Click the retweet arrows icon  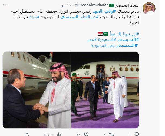111,134
